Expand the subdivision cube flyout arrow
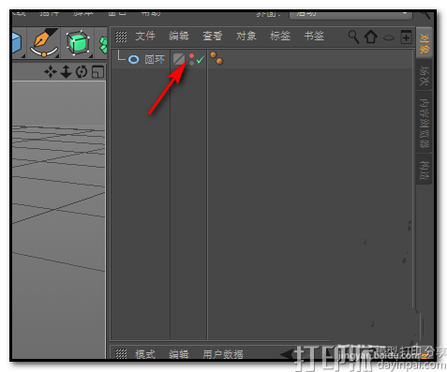This screenshot has width=447, height=372. (91, 56)
